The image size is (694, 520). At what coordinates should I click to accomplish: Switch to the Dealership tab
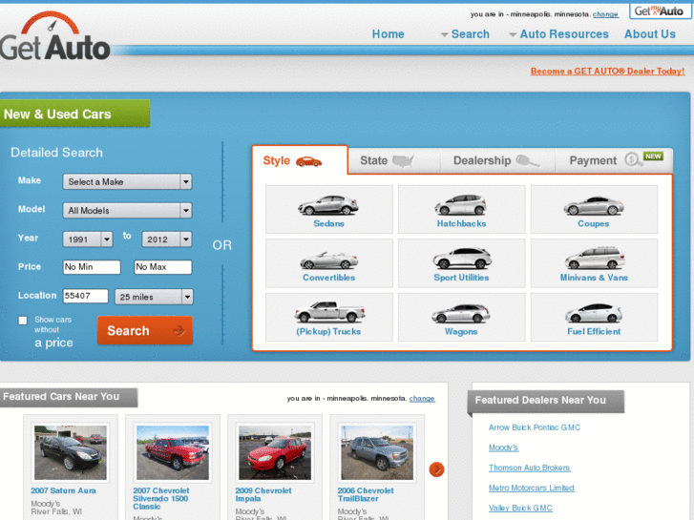point(497,160)
